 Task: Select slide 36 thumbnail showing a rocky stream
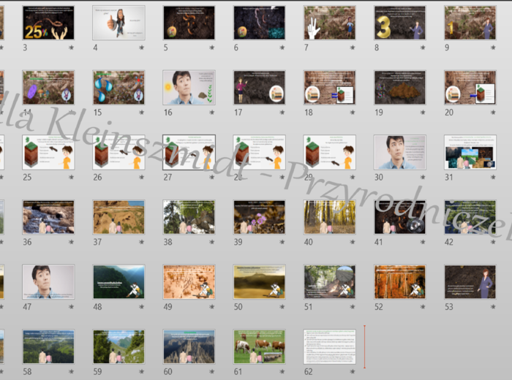48,217
